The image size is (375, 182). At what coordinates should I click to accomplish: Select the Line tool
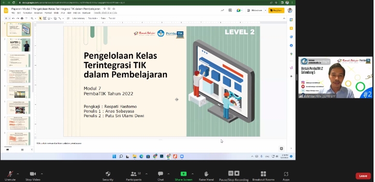[x=60, y=18]
